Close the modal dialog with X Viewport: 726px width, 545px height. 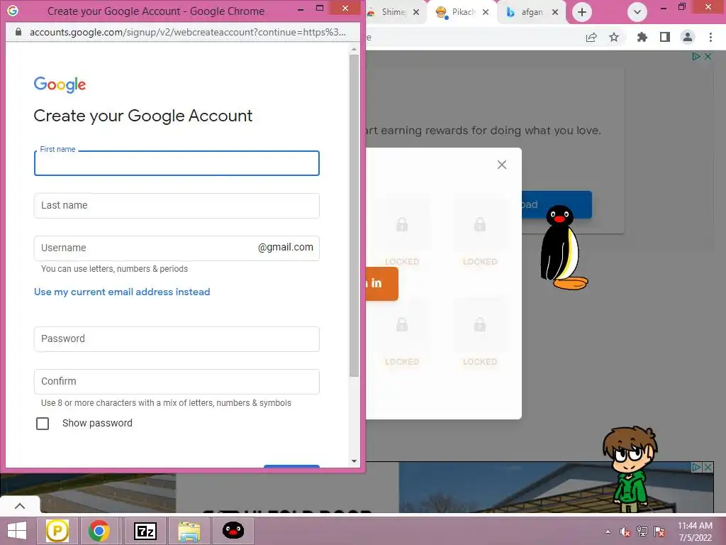pos(502,165)
